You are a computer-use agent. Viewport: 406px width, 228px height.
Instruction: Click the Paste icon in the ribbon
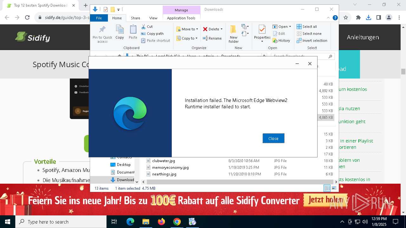point(133,30)
